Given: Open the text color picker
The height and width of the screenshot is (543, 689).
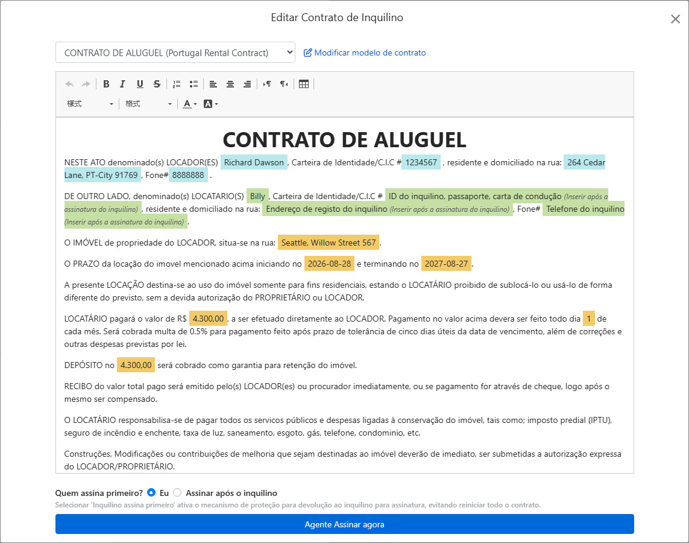Looking at the screenshot, I should pyautogui.click(x=190, y=104).
